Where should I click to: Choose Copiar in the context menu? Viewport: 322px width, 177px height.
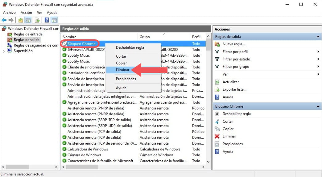pos(133,63)
